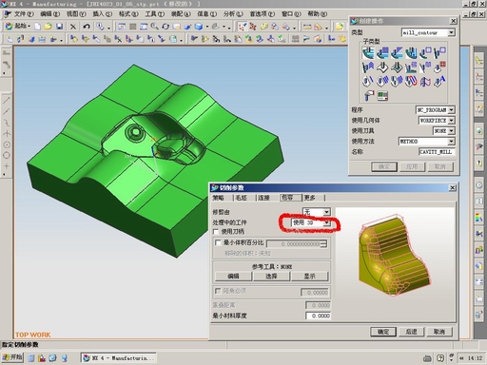The height and width of the screenshot is (365, 487).
Task: Click the plus point tool in left toolbar
Action: tap(7, 165)
